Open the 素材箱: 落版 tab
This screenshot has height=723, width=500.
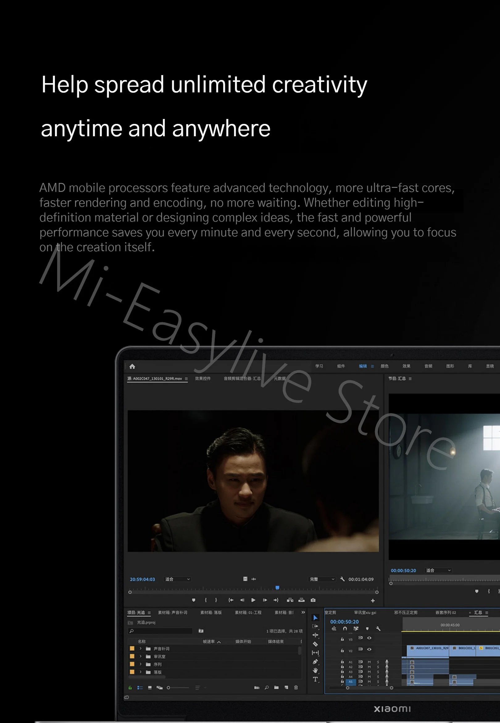pyautogui.click(x=211, y=612)
